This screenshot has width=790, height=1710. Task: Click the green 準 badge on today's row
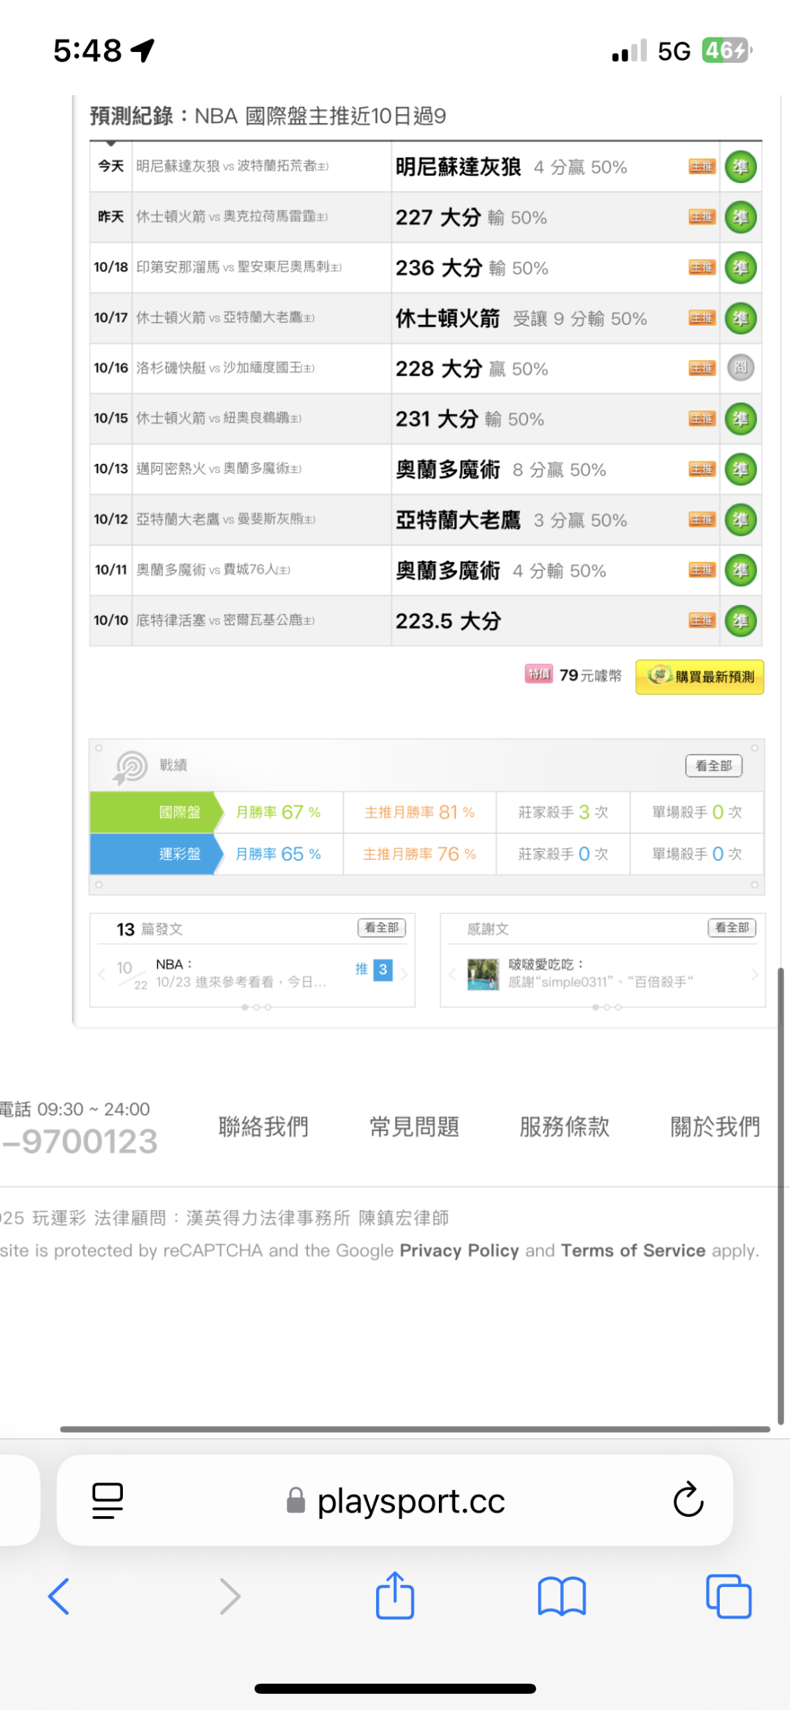pyautogui.click(x=740, y=167)
